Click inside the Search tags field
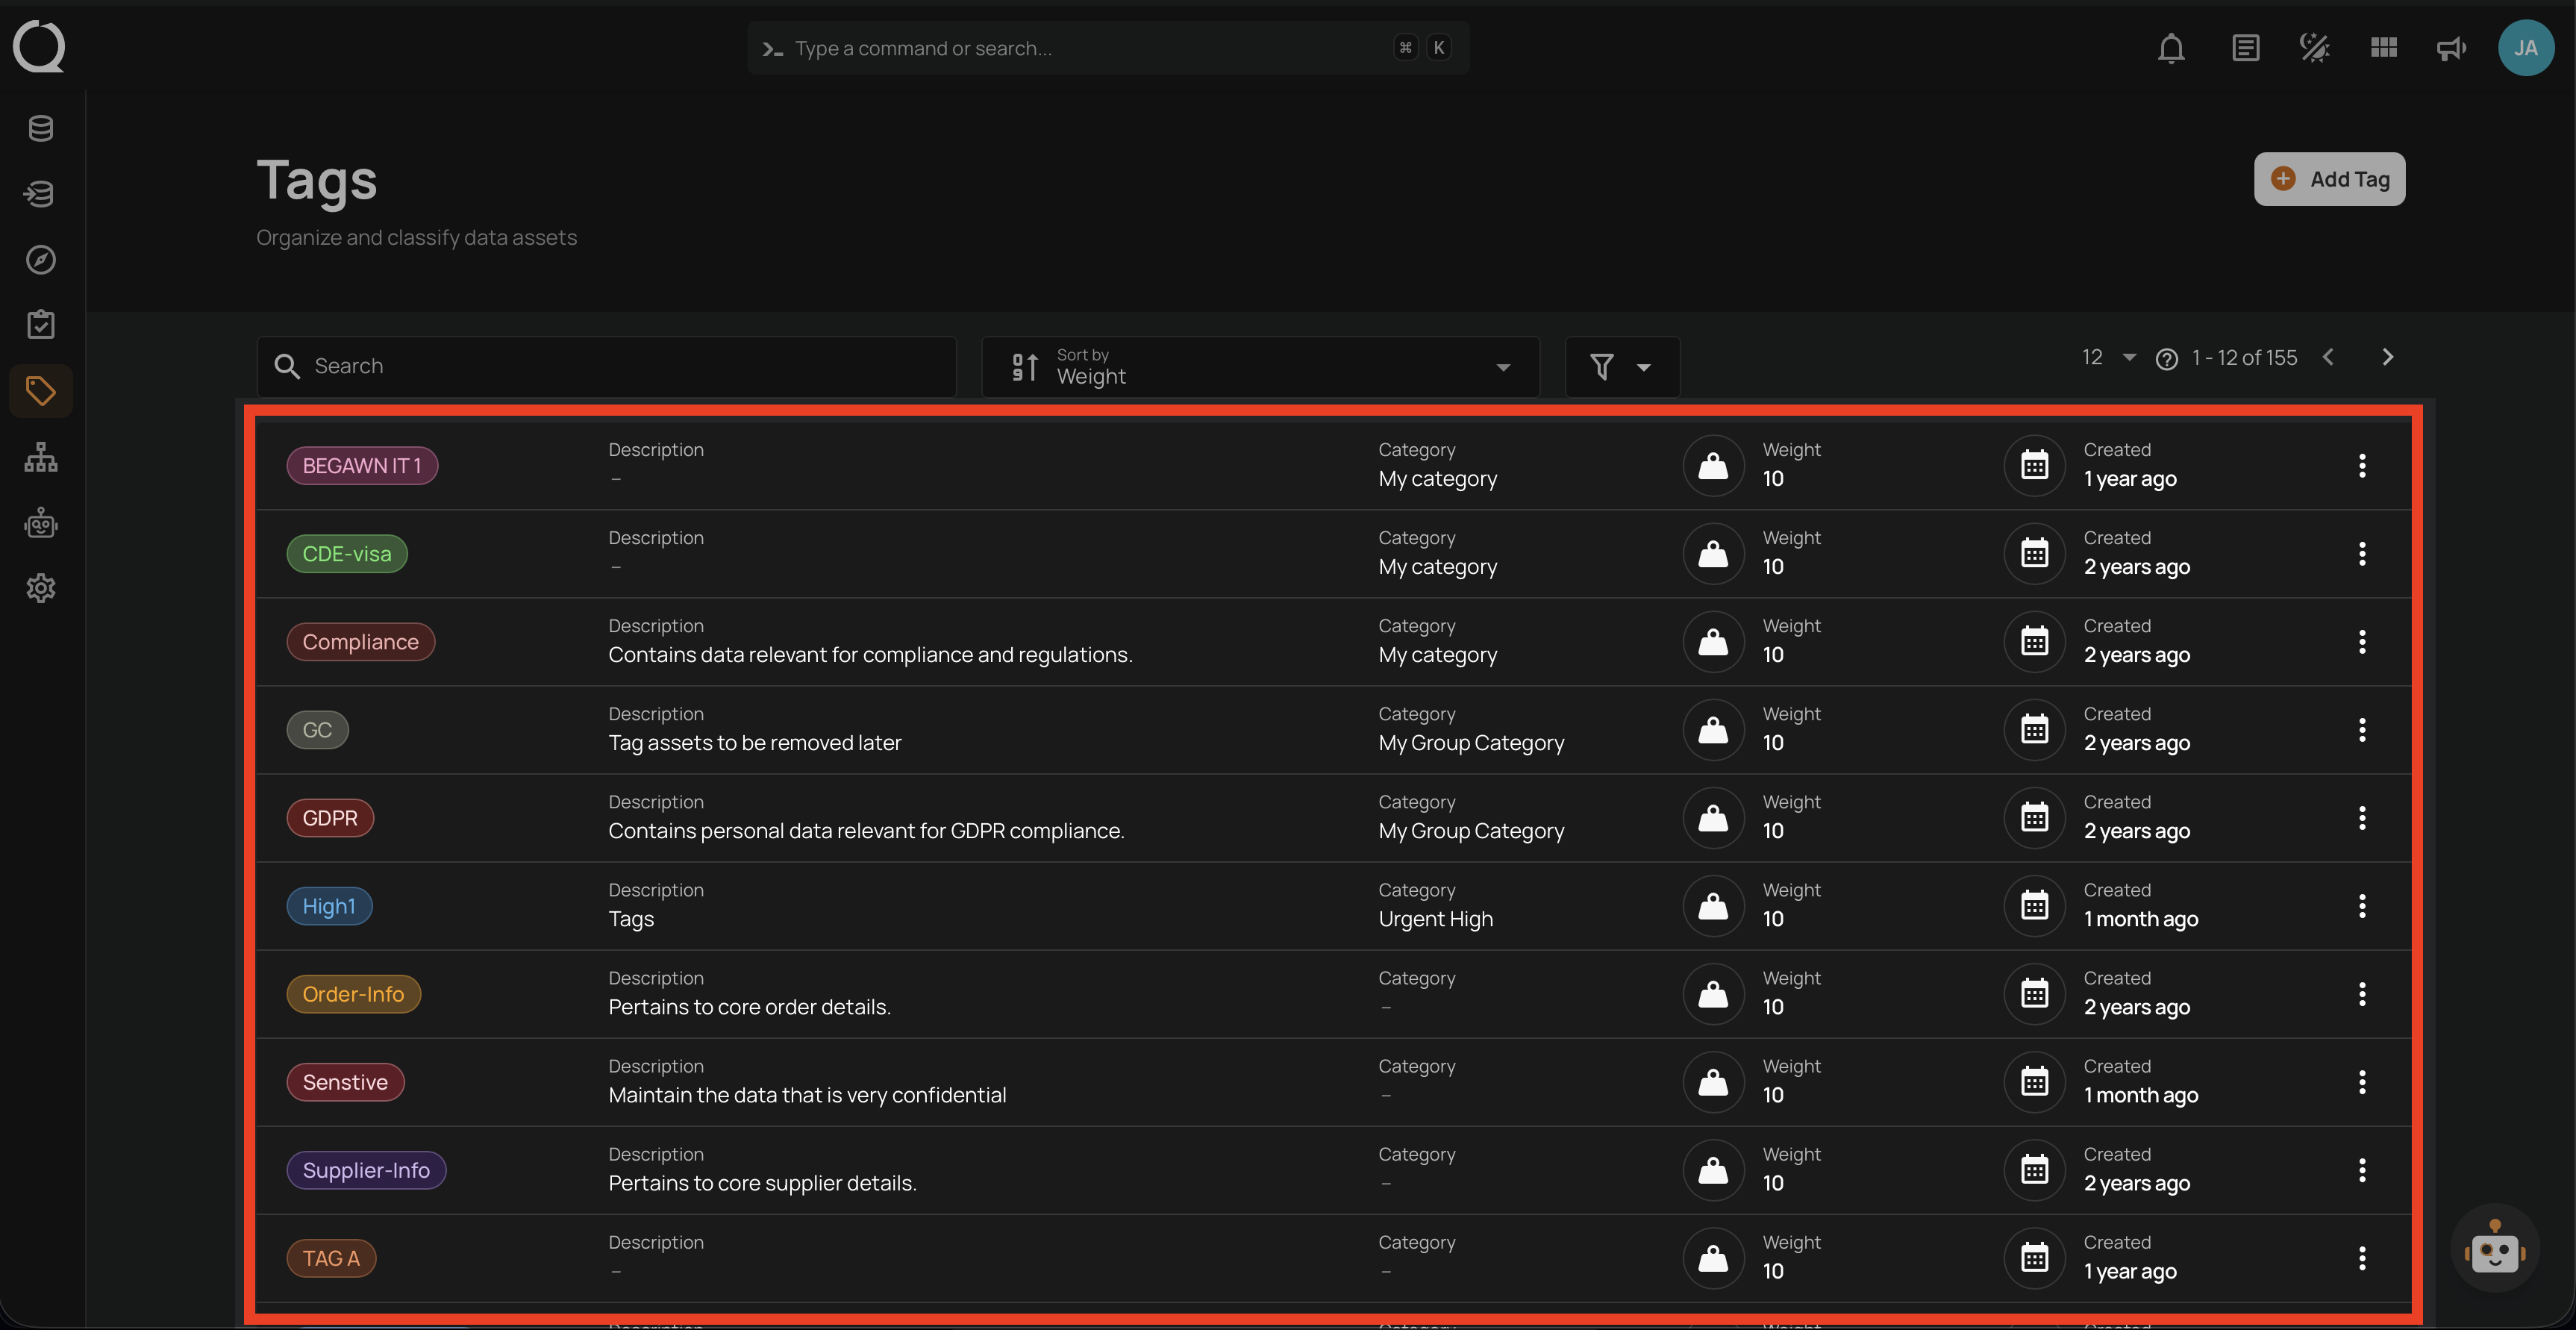This screenshot has height=1330, width=2576. (607, 366)
